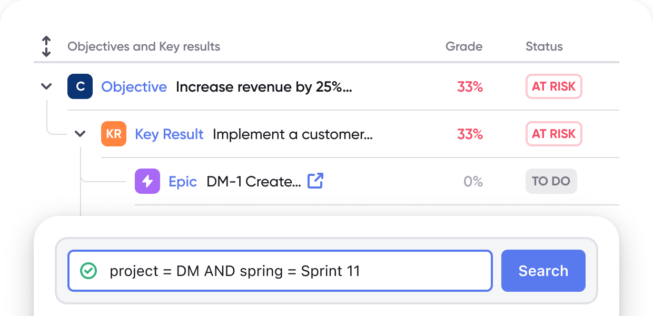This screenshot has width=653, height=316.
Task: Click the Objectives and Key results column header
Action: [144, 46]
